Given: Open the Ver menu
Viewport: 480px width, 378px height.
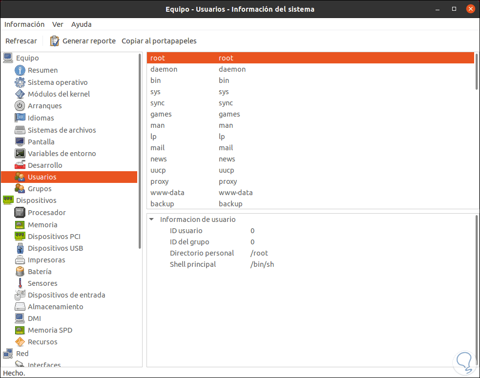Looking at the screenshot, I should coord(58,24).
